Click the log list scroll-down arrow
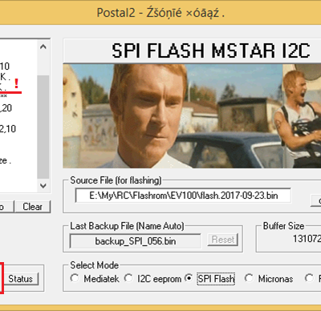Viewport: 321px width, 311px height. click(43, 185)
